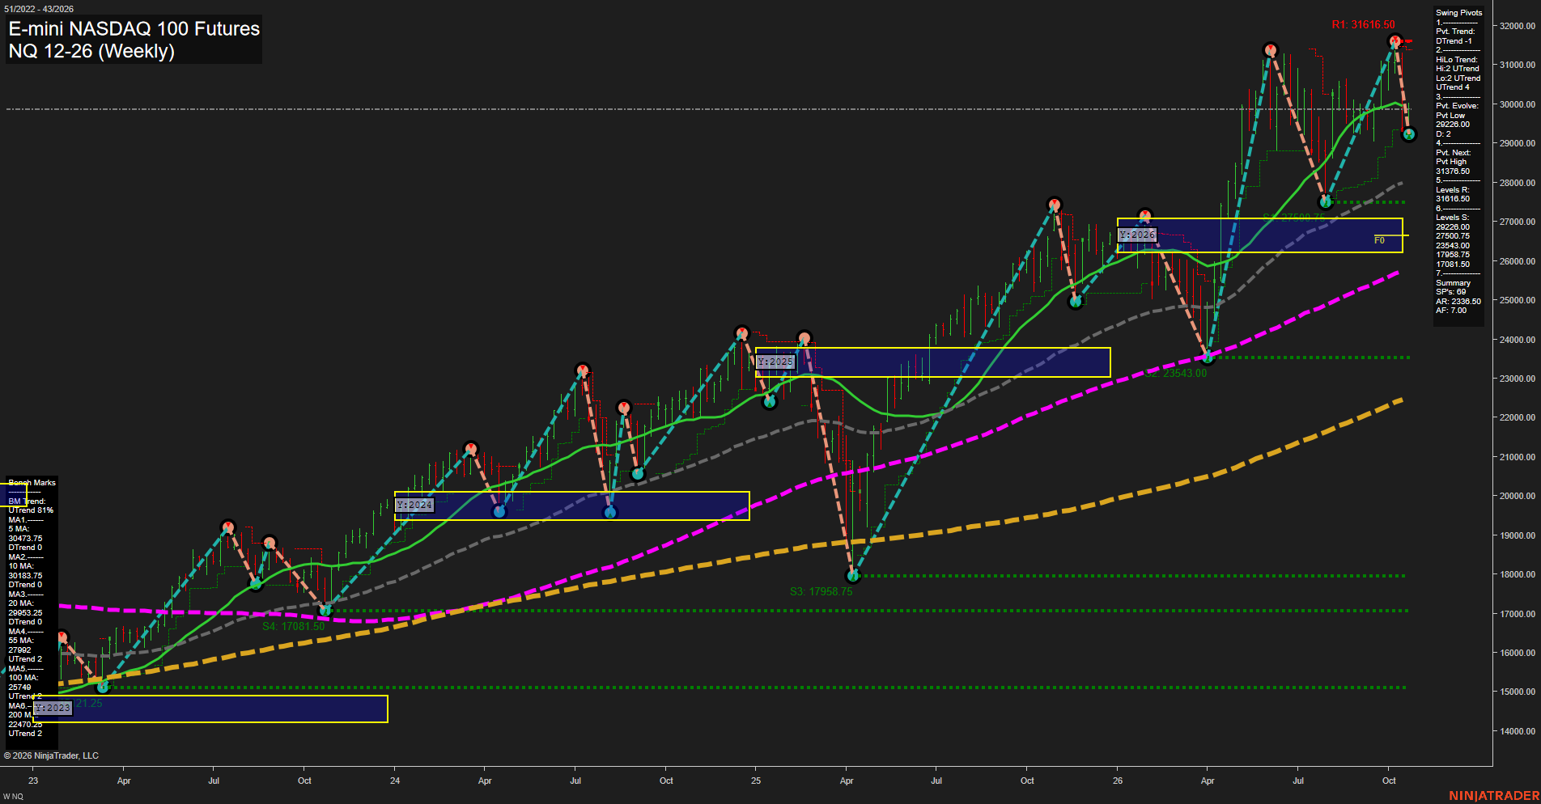Select the NQ 12-26 (Weekly) subtitle

[91, 51]
